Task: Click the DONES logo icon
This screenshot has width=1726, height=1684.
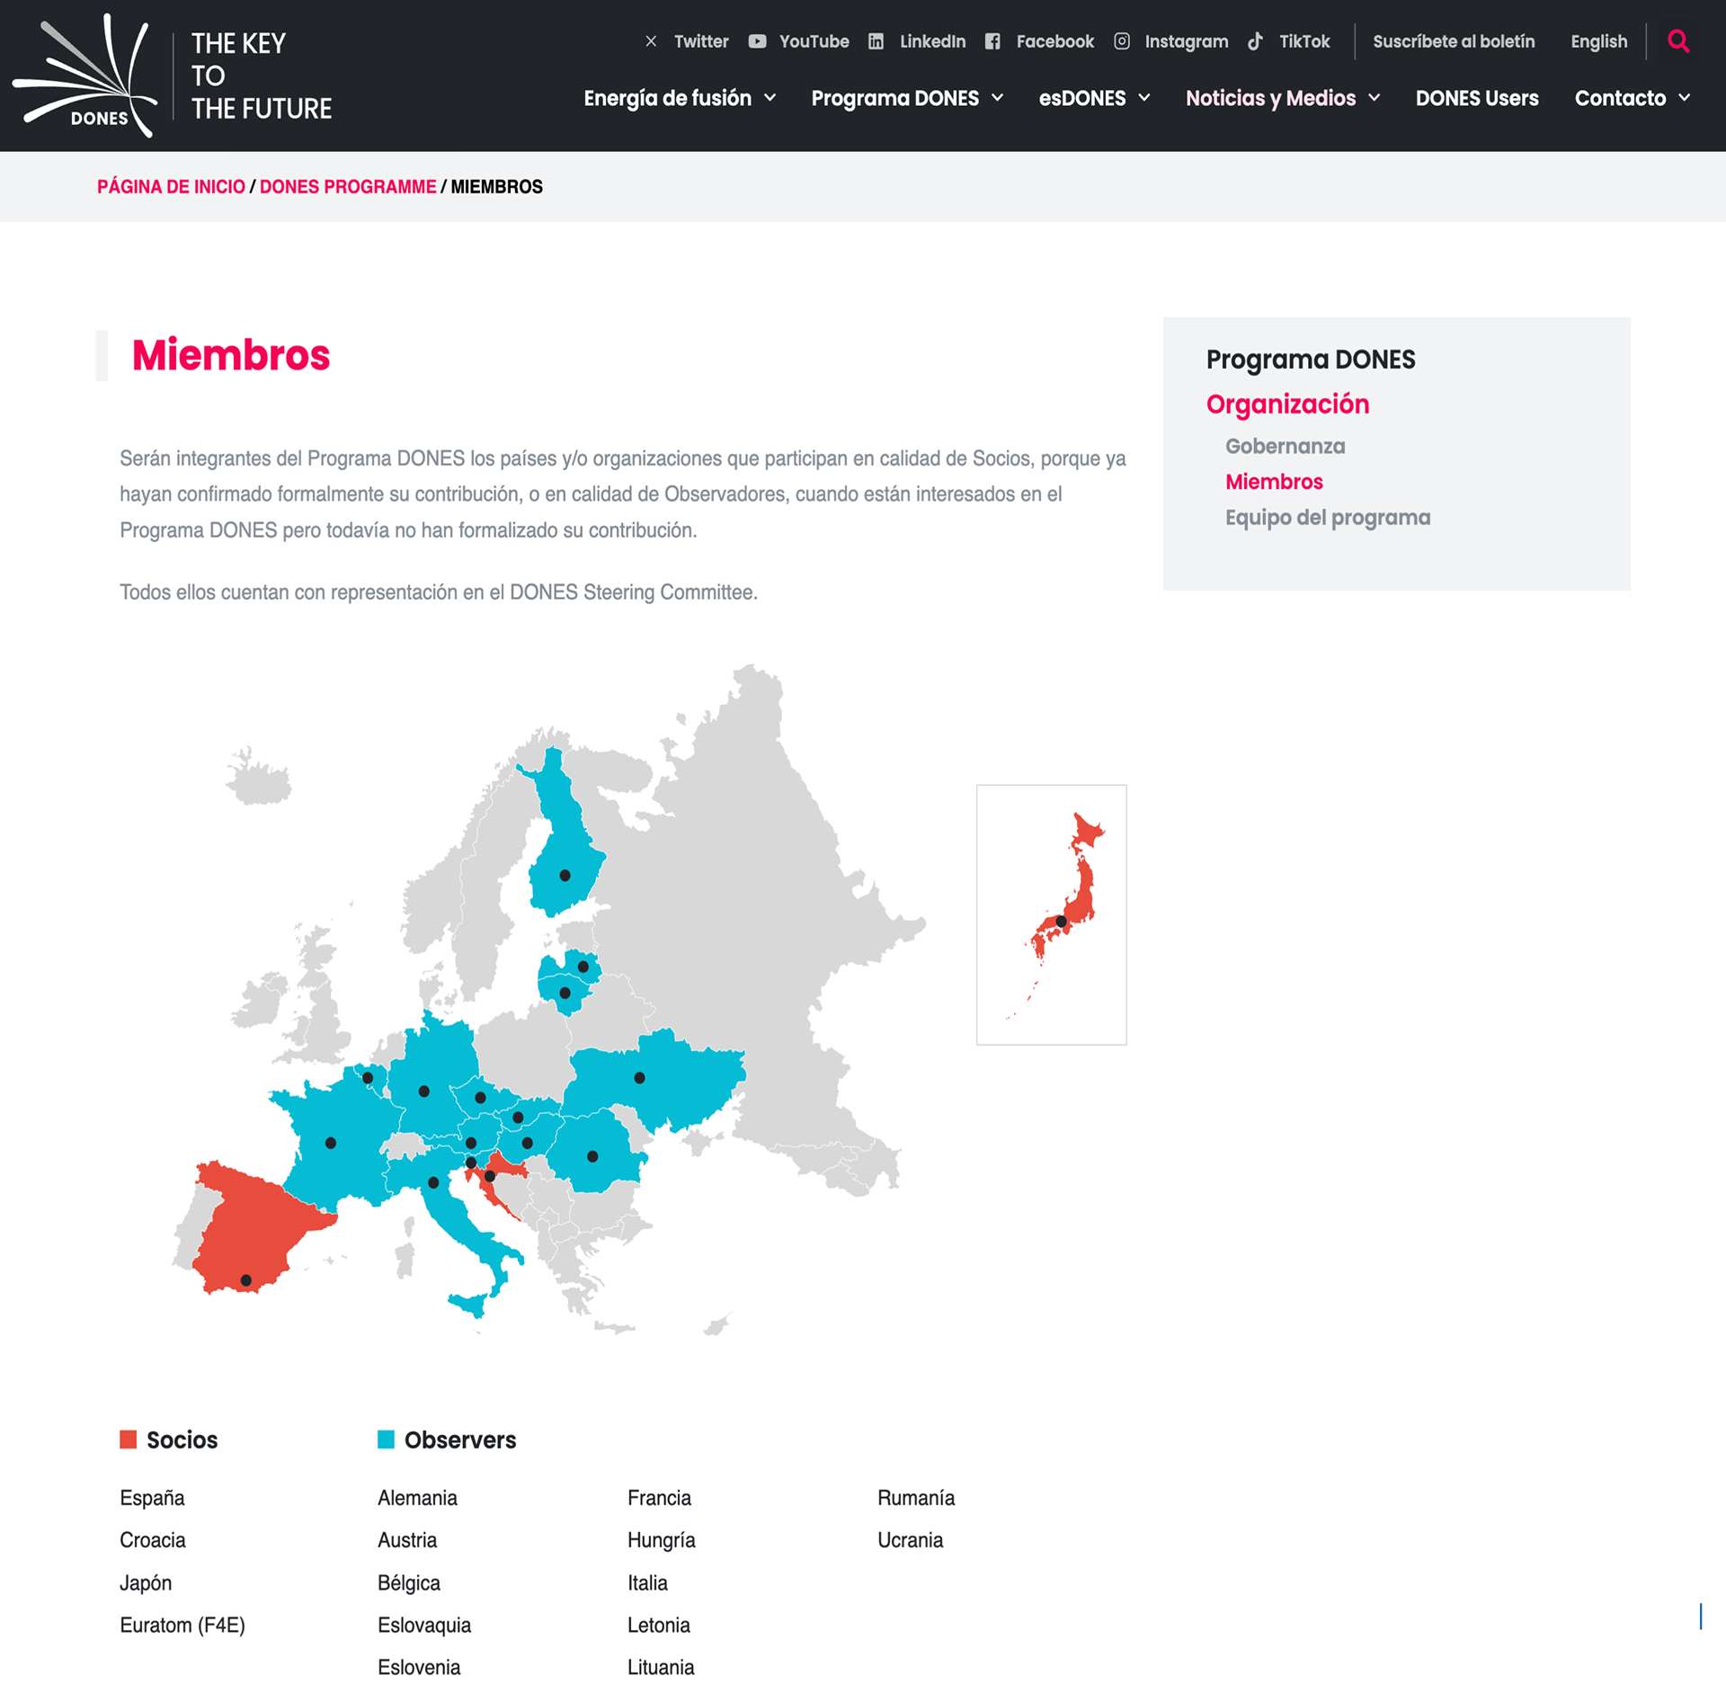Action: pyautogui.click(x=85, y=76)
